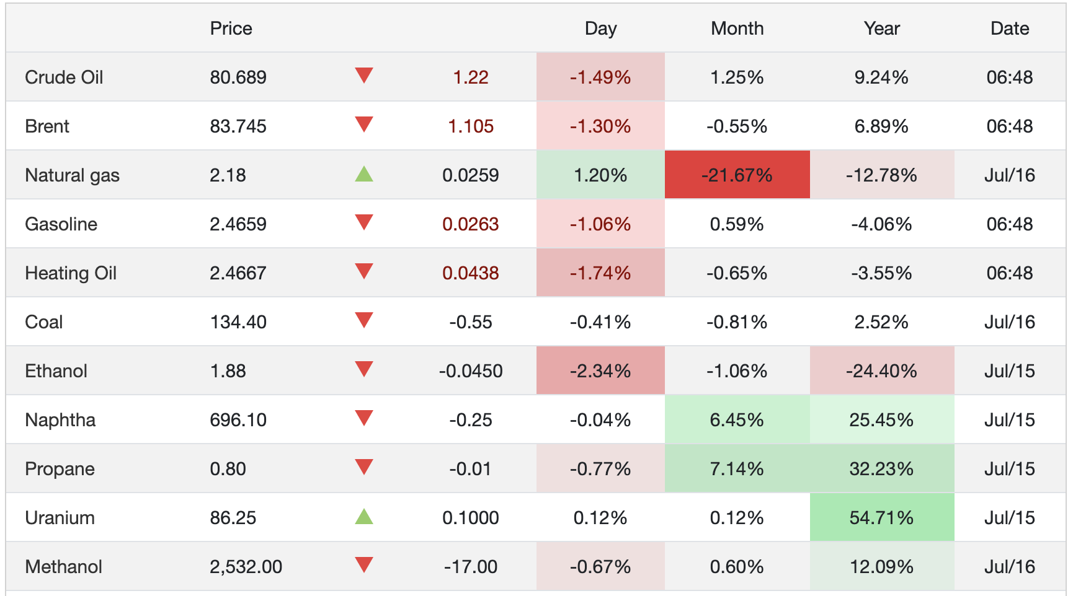
Task: Click the red down arrow in Naphtha row
Action: click(x=364, y=418)
